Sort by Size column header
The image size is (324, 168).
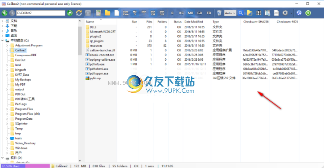coord(134,22)
